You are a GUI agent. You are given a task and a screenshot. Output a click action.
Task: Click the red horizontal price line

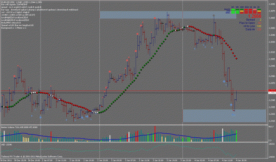pos(134,91)
